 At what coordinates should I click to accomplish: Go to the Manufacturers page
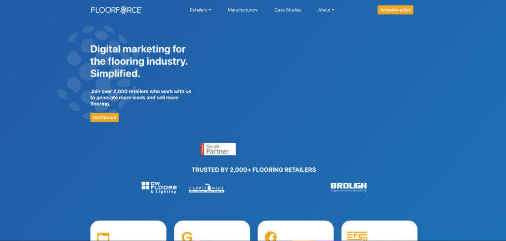tap(243, 10)
